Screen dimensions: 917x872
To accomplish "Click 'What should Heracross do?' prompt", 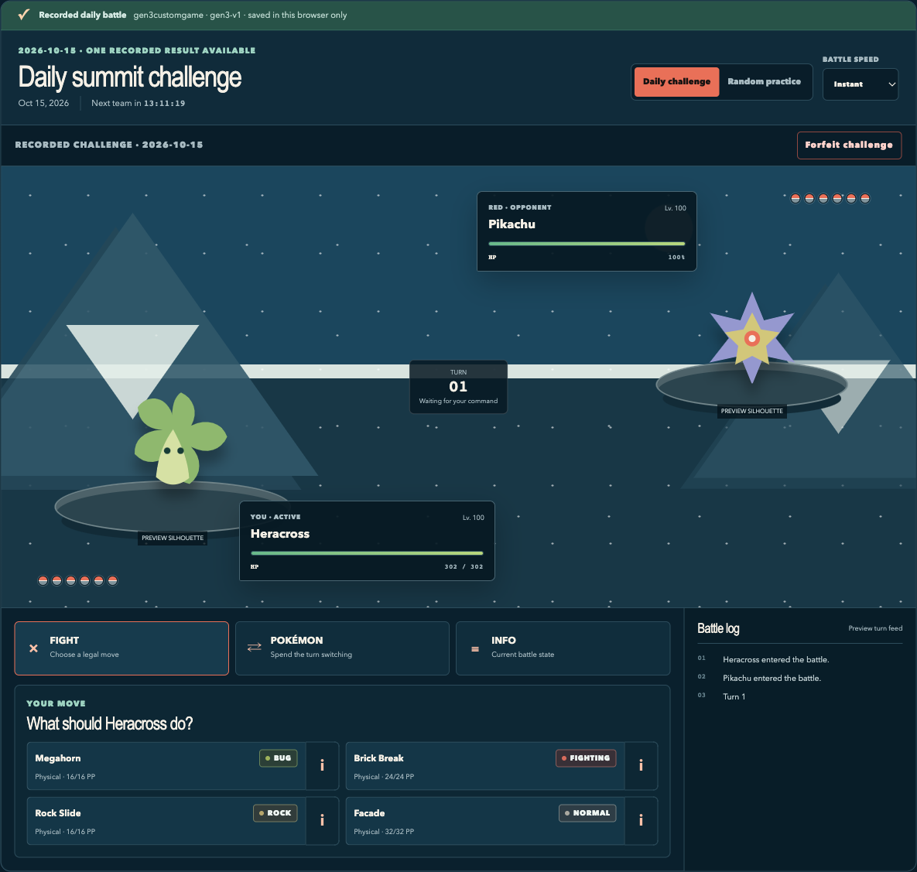I will (x=109, y=724).
